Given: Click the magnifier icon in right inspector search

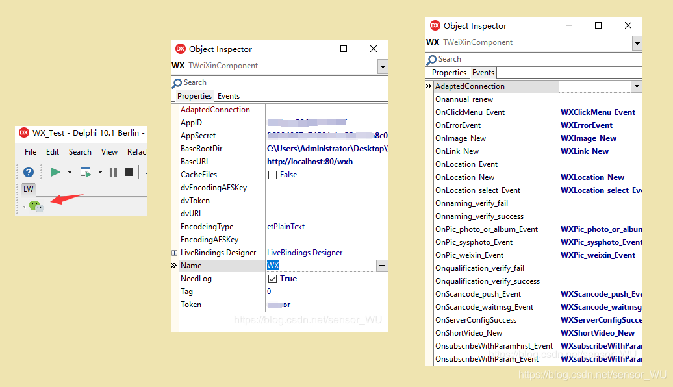Looking at the screenshot, I should point(431,60).
